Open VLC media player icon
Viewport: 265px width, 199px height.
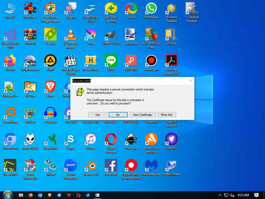point(71,39)
